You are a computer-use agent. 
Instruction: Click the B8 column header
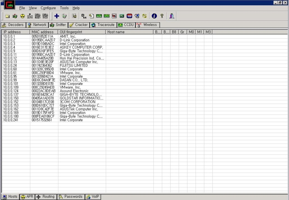pyautogui.click(x=174, y=32)
